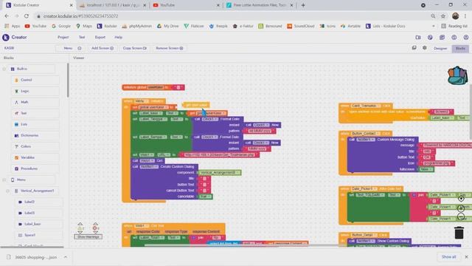The image size is (472, 266).
Task: Bookmark this page with the star icon
Action: pyautogui.click(x=443, y=16)
